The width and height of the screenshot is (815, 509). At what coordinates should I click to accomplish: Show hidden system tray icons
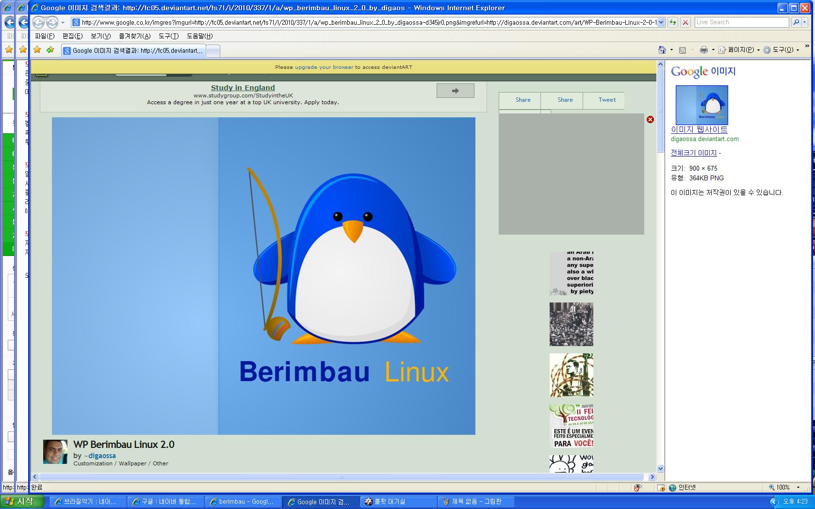774,501
